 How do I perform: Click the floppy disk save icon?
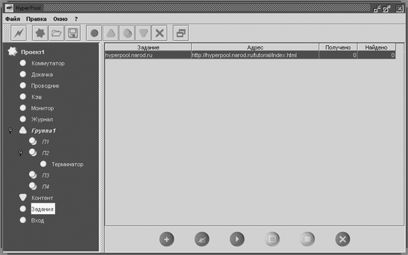click(73, 33)
